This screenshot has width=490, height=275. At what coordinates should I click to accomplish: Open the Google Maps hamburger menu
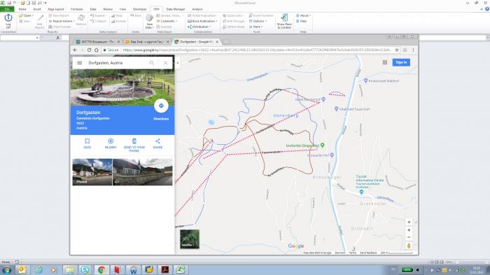click(80, 63)
